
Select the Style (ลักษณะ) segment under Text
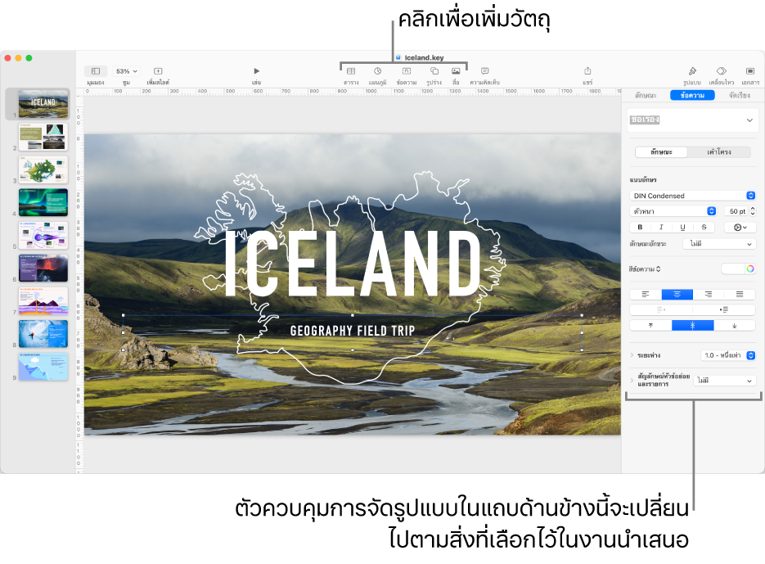click(661, 152)
